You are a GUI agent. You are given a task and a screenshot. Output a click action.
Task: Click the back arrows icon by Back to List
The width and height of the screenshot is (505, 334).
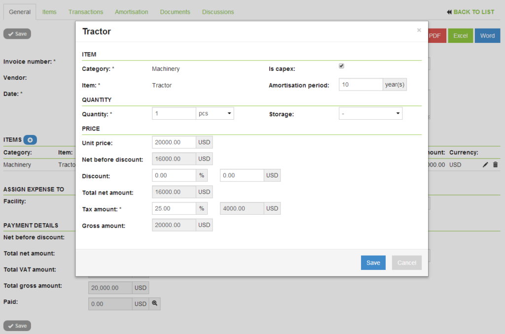pyautogui.click(x=449, y=12)
